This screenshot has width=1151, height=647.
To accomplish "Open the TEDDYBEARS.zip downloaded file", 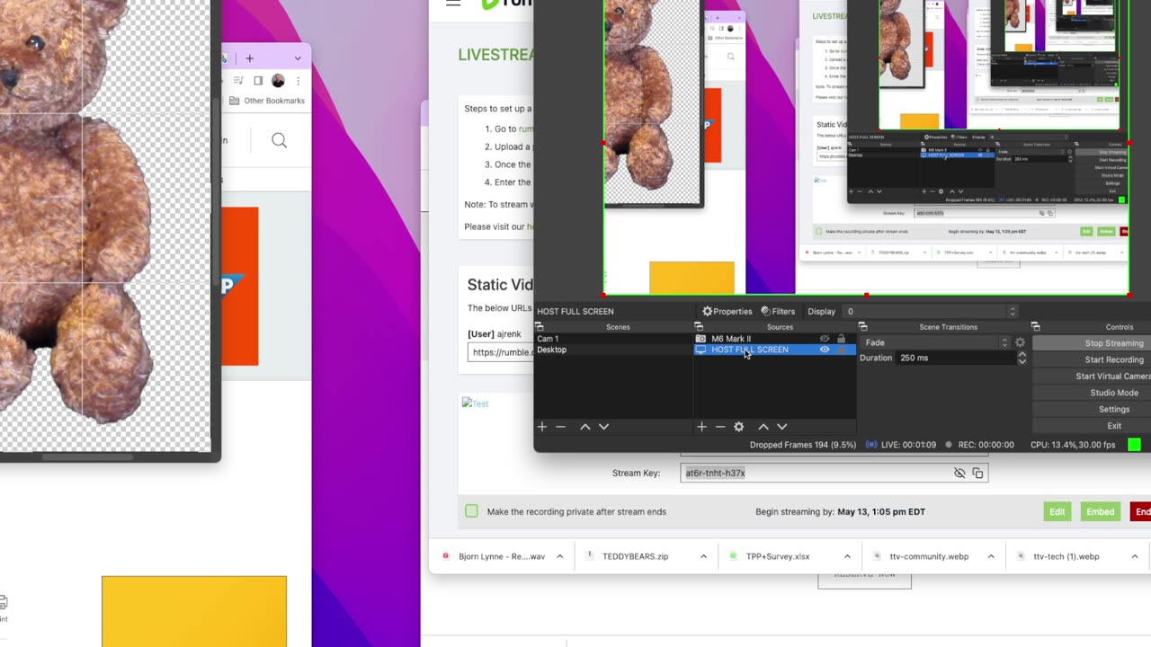I will click(x=635, y=556).
